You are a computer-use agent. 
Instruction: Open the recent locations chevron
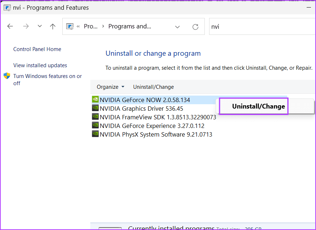coord(40,26)
